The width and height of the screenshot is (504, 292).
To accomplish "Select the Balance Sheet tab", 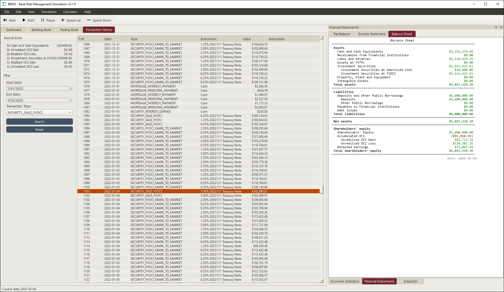I will pos(402,34).
